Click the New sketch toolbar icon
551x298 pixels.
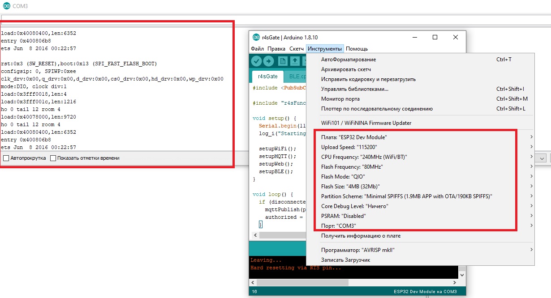[x=283, y=61]
